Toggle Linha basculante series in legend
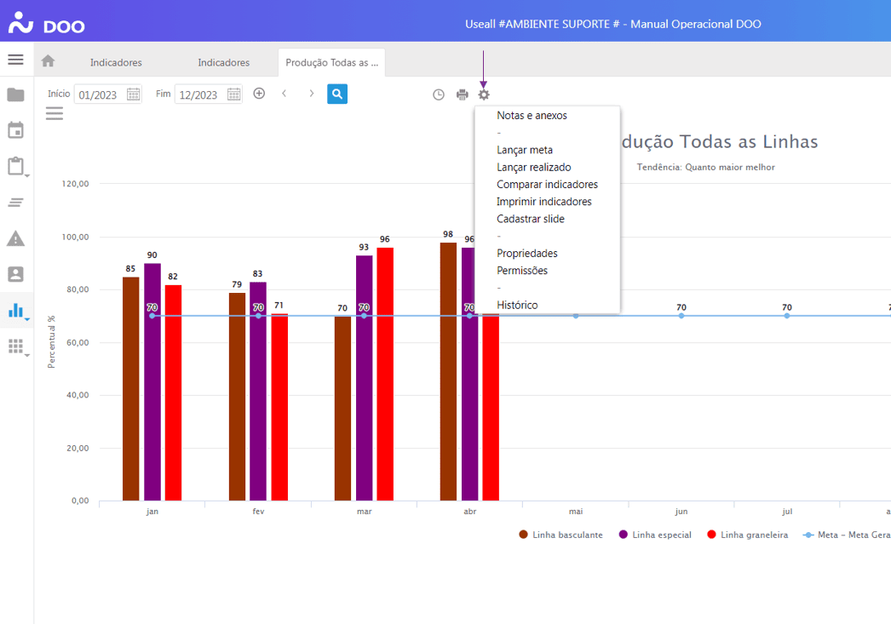The width and height of the screenshot is (891, 624). click(x=560, y=535)
